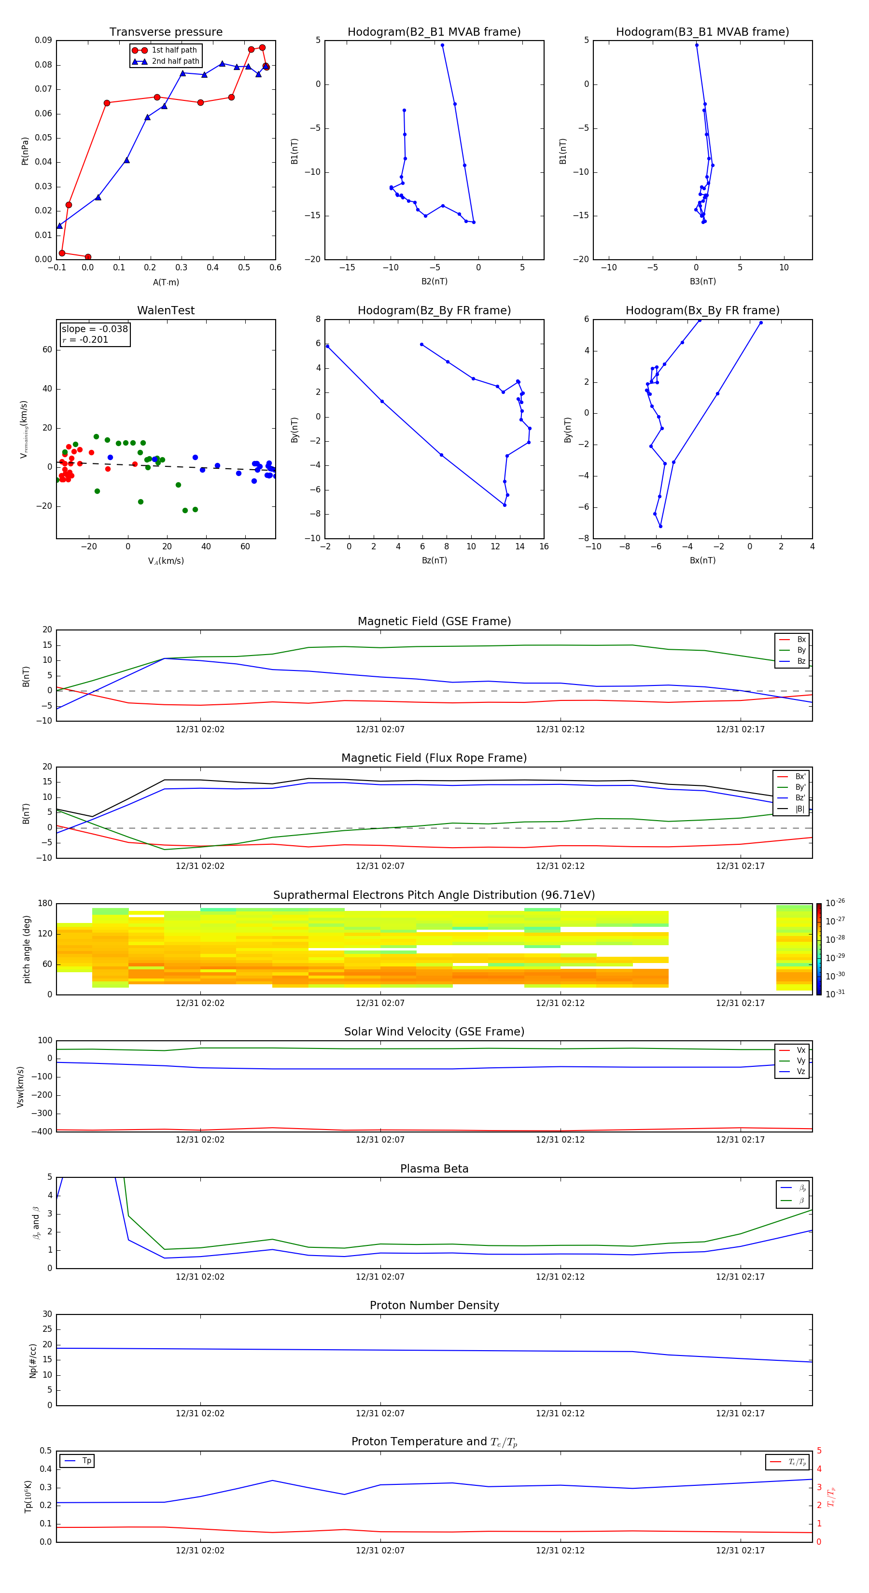
Task: Click the 'Transverse pressure' plot title
Action: pos(166,32)
